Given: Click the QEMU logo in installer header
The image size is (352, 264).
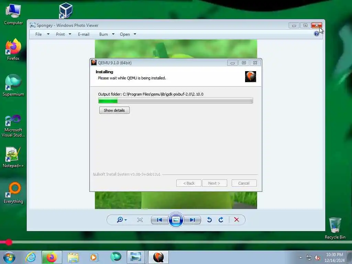Looking at the screenshot, I should [251, 77].
